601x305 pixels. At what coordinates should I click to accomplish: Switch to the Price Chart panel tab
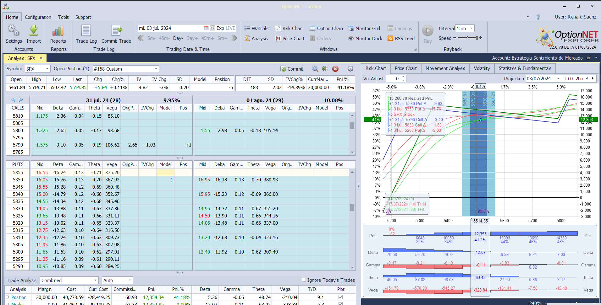[405, 68]
